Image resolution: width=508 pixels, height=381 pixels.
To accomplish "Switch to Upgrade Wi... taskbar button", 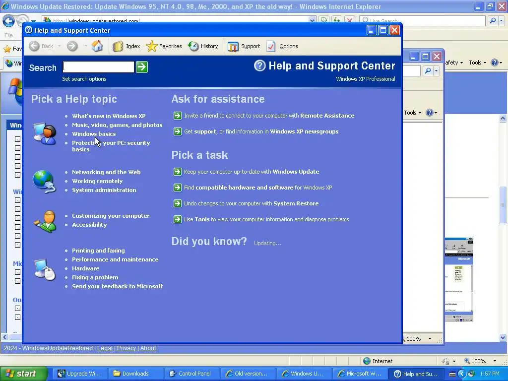I will [80, 374].
